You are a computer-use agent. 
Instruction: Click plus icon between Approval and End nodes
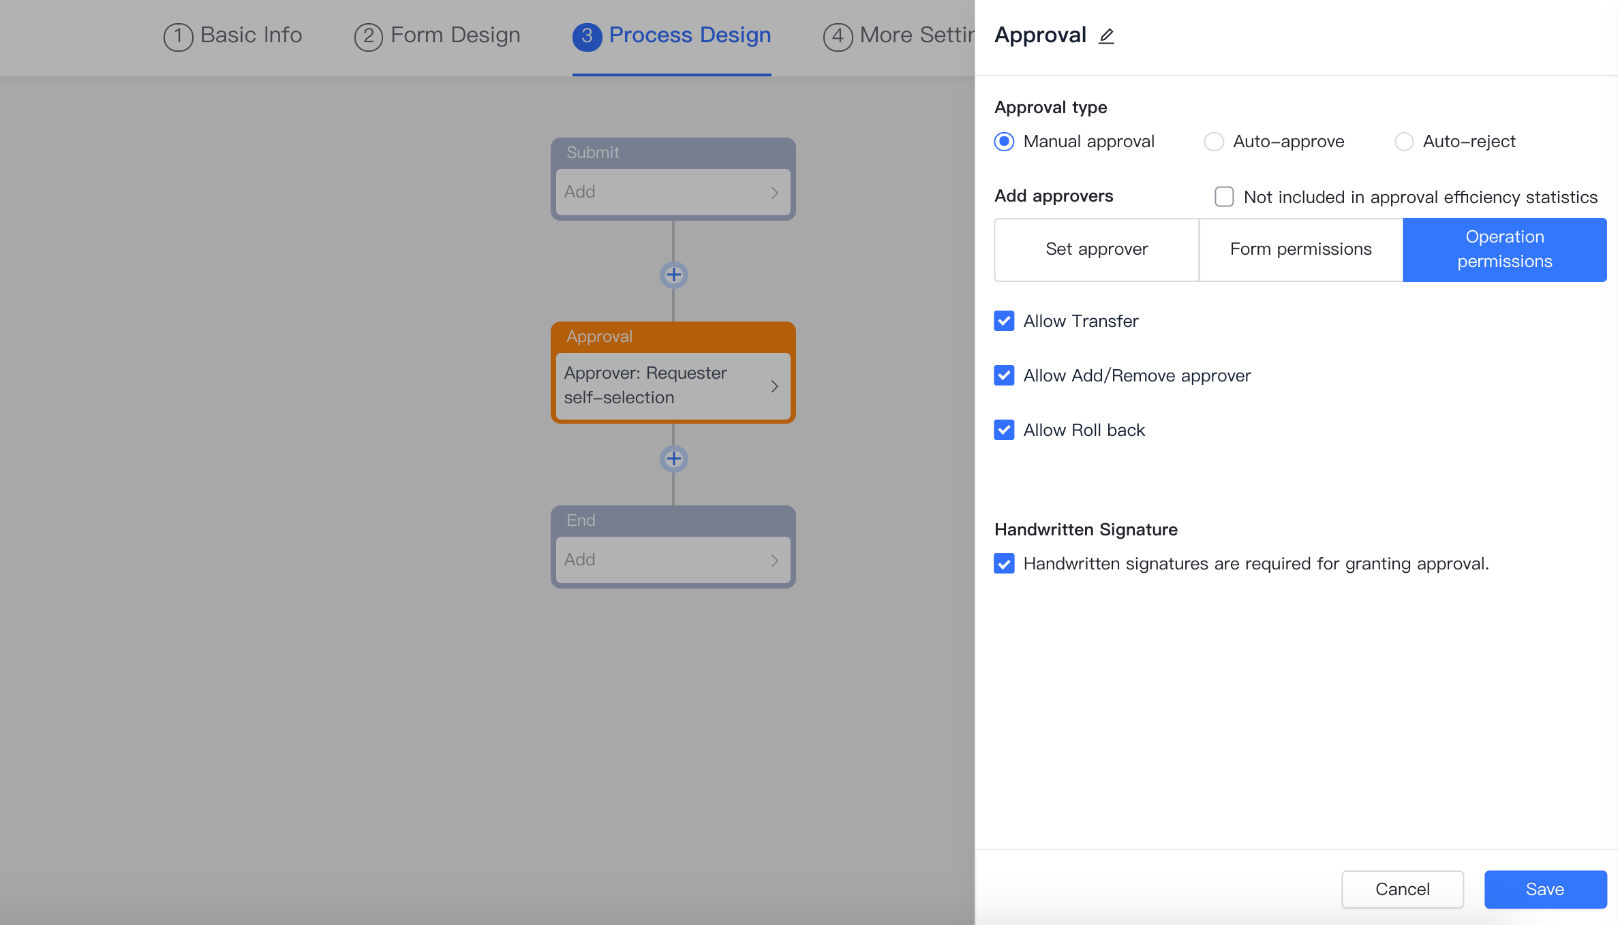tap(673, 459)
